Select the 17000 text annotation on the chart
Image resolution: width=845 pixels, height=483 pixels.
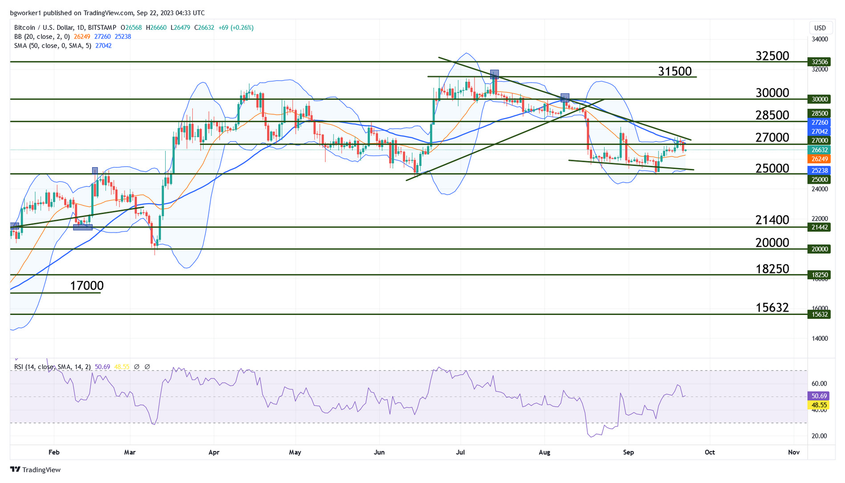click(87, 286)
